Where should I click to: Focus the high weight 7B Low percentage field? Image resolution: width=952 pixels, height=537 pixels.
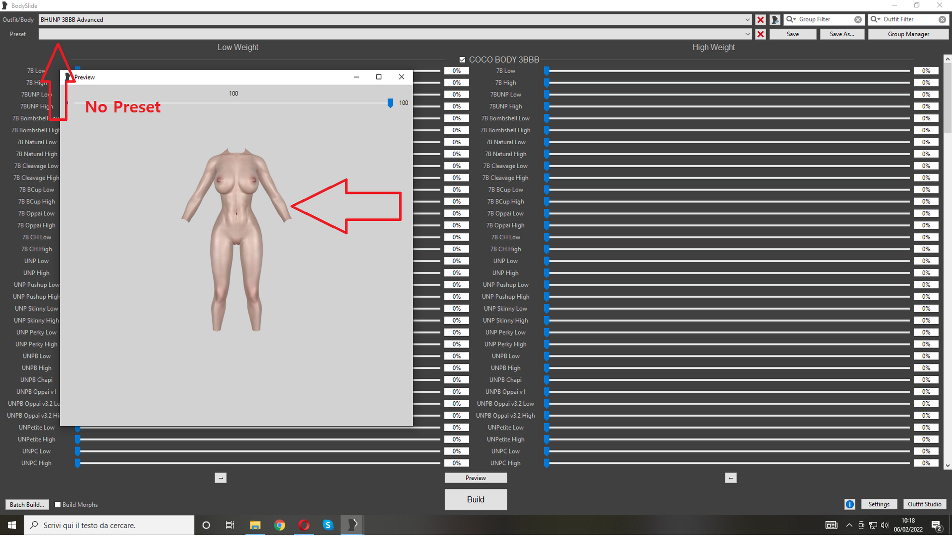point(926,71)
